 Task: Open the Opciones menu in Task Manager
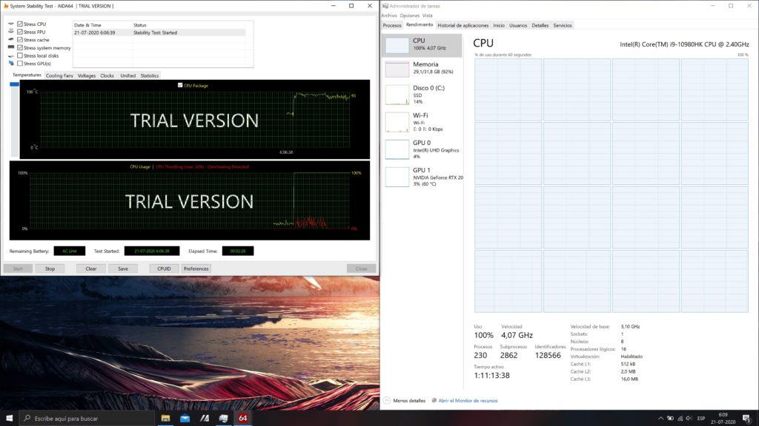tap(409, 16)
